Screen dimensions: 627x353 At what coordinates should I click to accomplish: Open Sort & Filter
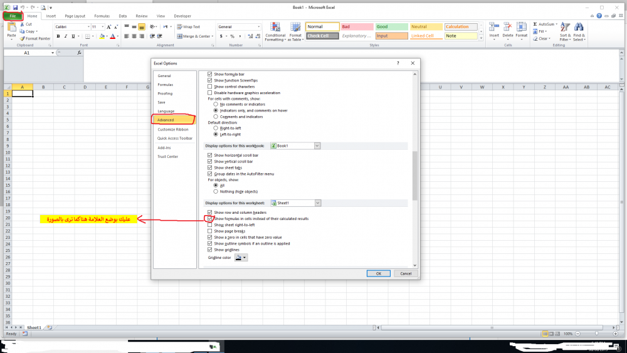pyautogui.click(x=565, y=32)
